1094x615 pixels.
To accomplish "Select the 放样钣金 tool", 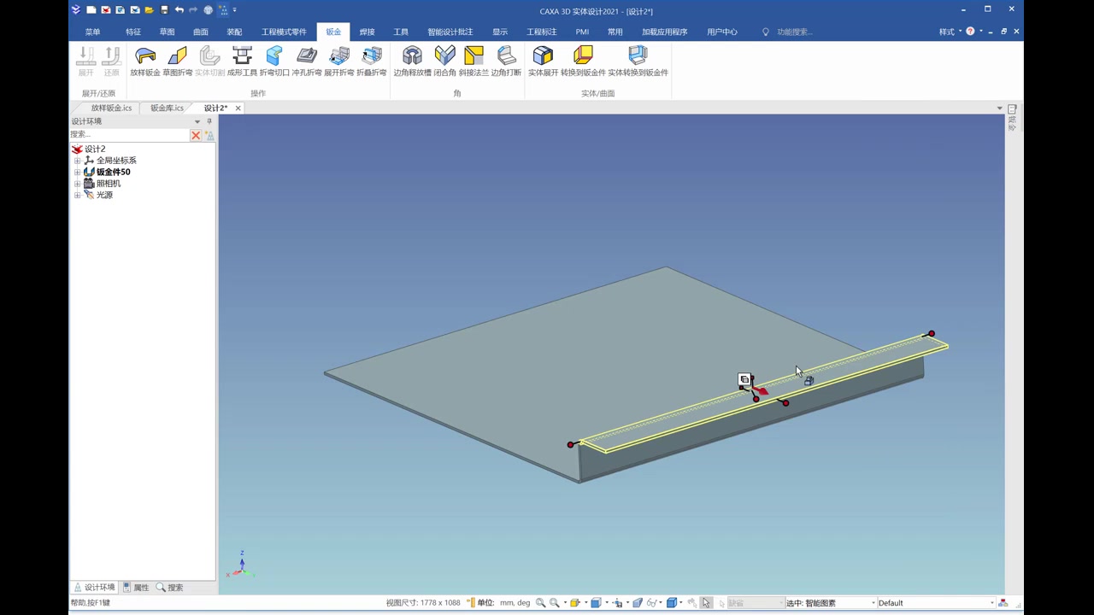I will pos(145,61).
